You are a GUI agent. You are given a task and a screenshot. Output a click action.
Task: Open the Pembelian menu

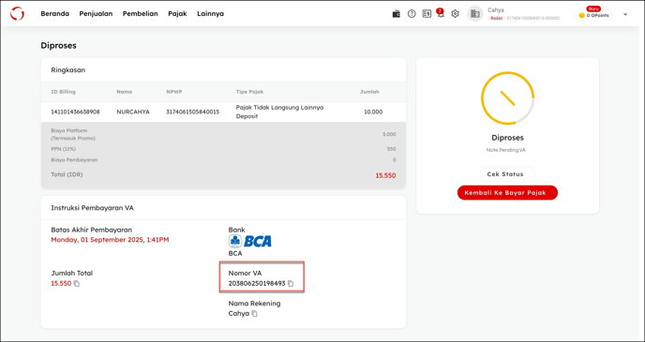click(141, 13)
